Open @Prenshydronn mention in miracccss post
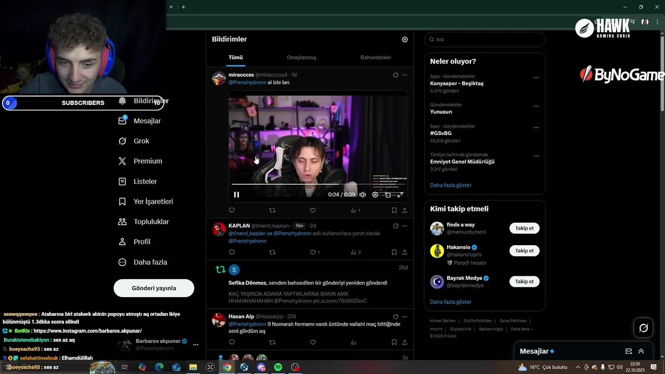The width and height of the screenshot is (665, 374). [x=247, y=83]
